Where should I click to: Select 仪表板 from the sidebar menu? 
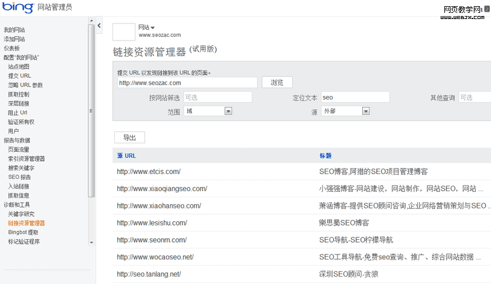pyautogui.click(x=12, y=48)
